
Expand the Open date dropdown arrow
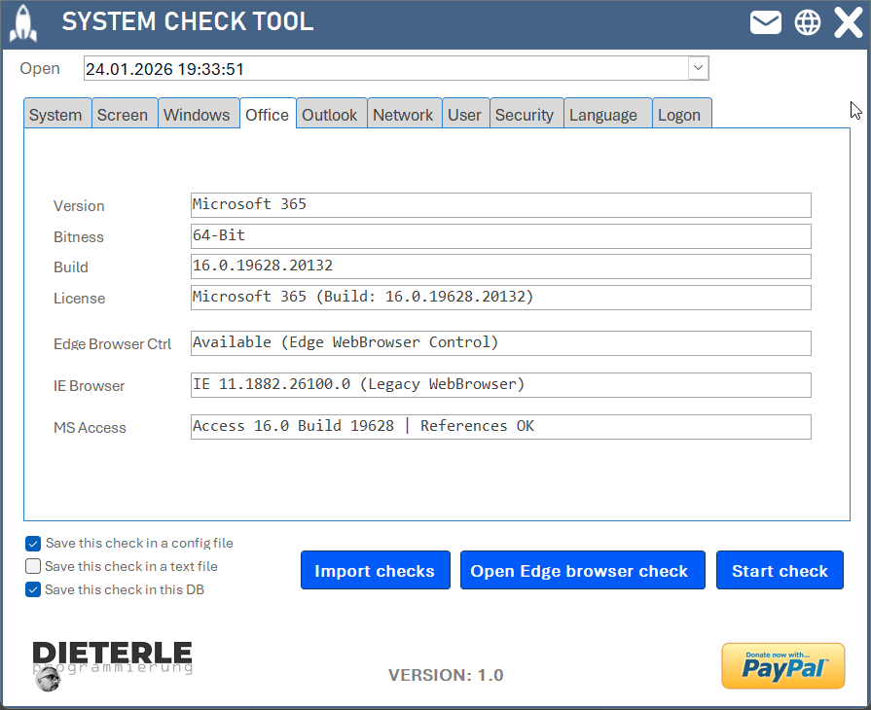698,68
